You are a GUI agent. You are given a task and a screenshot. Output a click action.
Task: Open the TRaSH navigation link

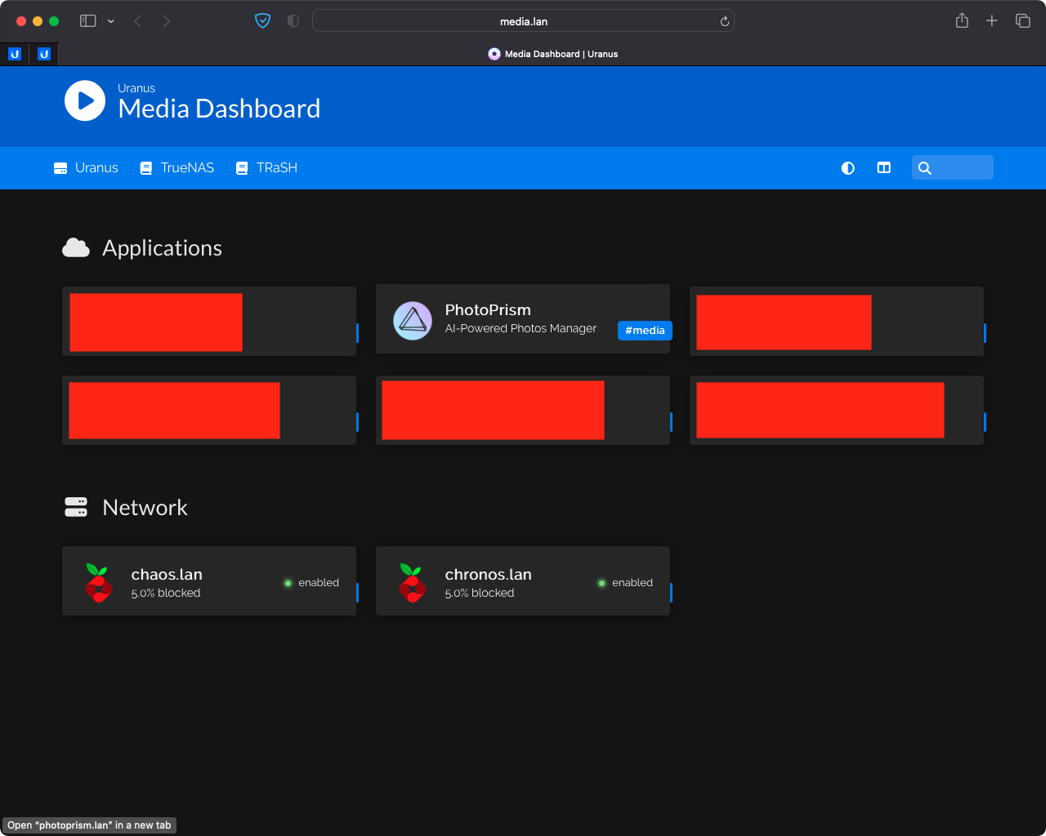click(267, 168)
